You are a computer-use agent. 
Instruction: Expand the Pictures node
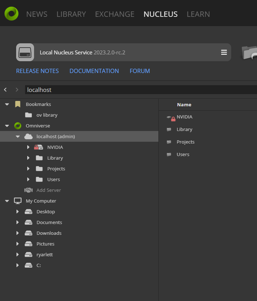coord(18,244)
